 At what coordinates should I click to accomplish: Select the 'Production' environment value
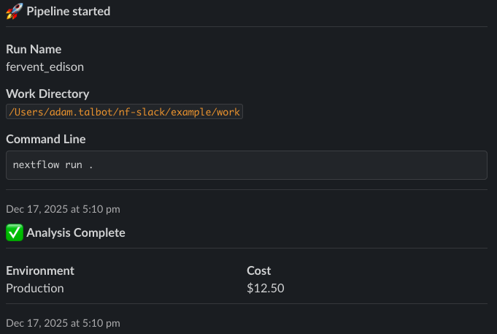point(35,288)
